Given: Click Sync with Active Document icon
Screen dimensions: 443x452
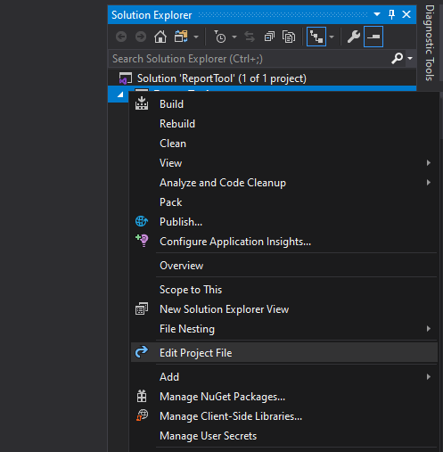Looking at the screenshot, I should coord(250,37).
